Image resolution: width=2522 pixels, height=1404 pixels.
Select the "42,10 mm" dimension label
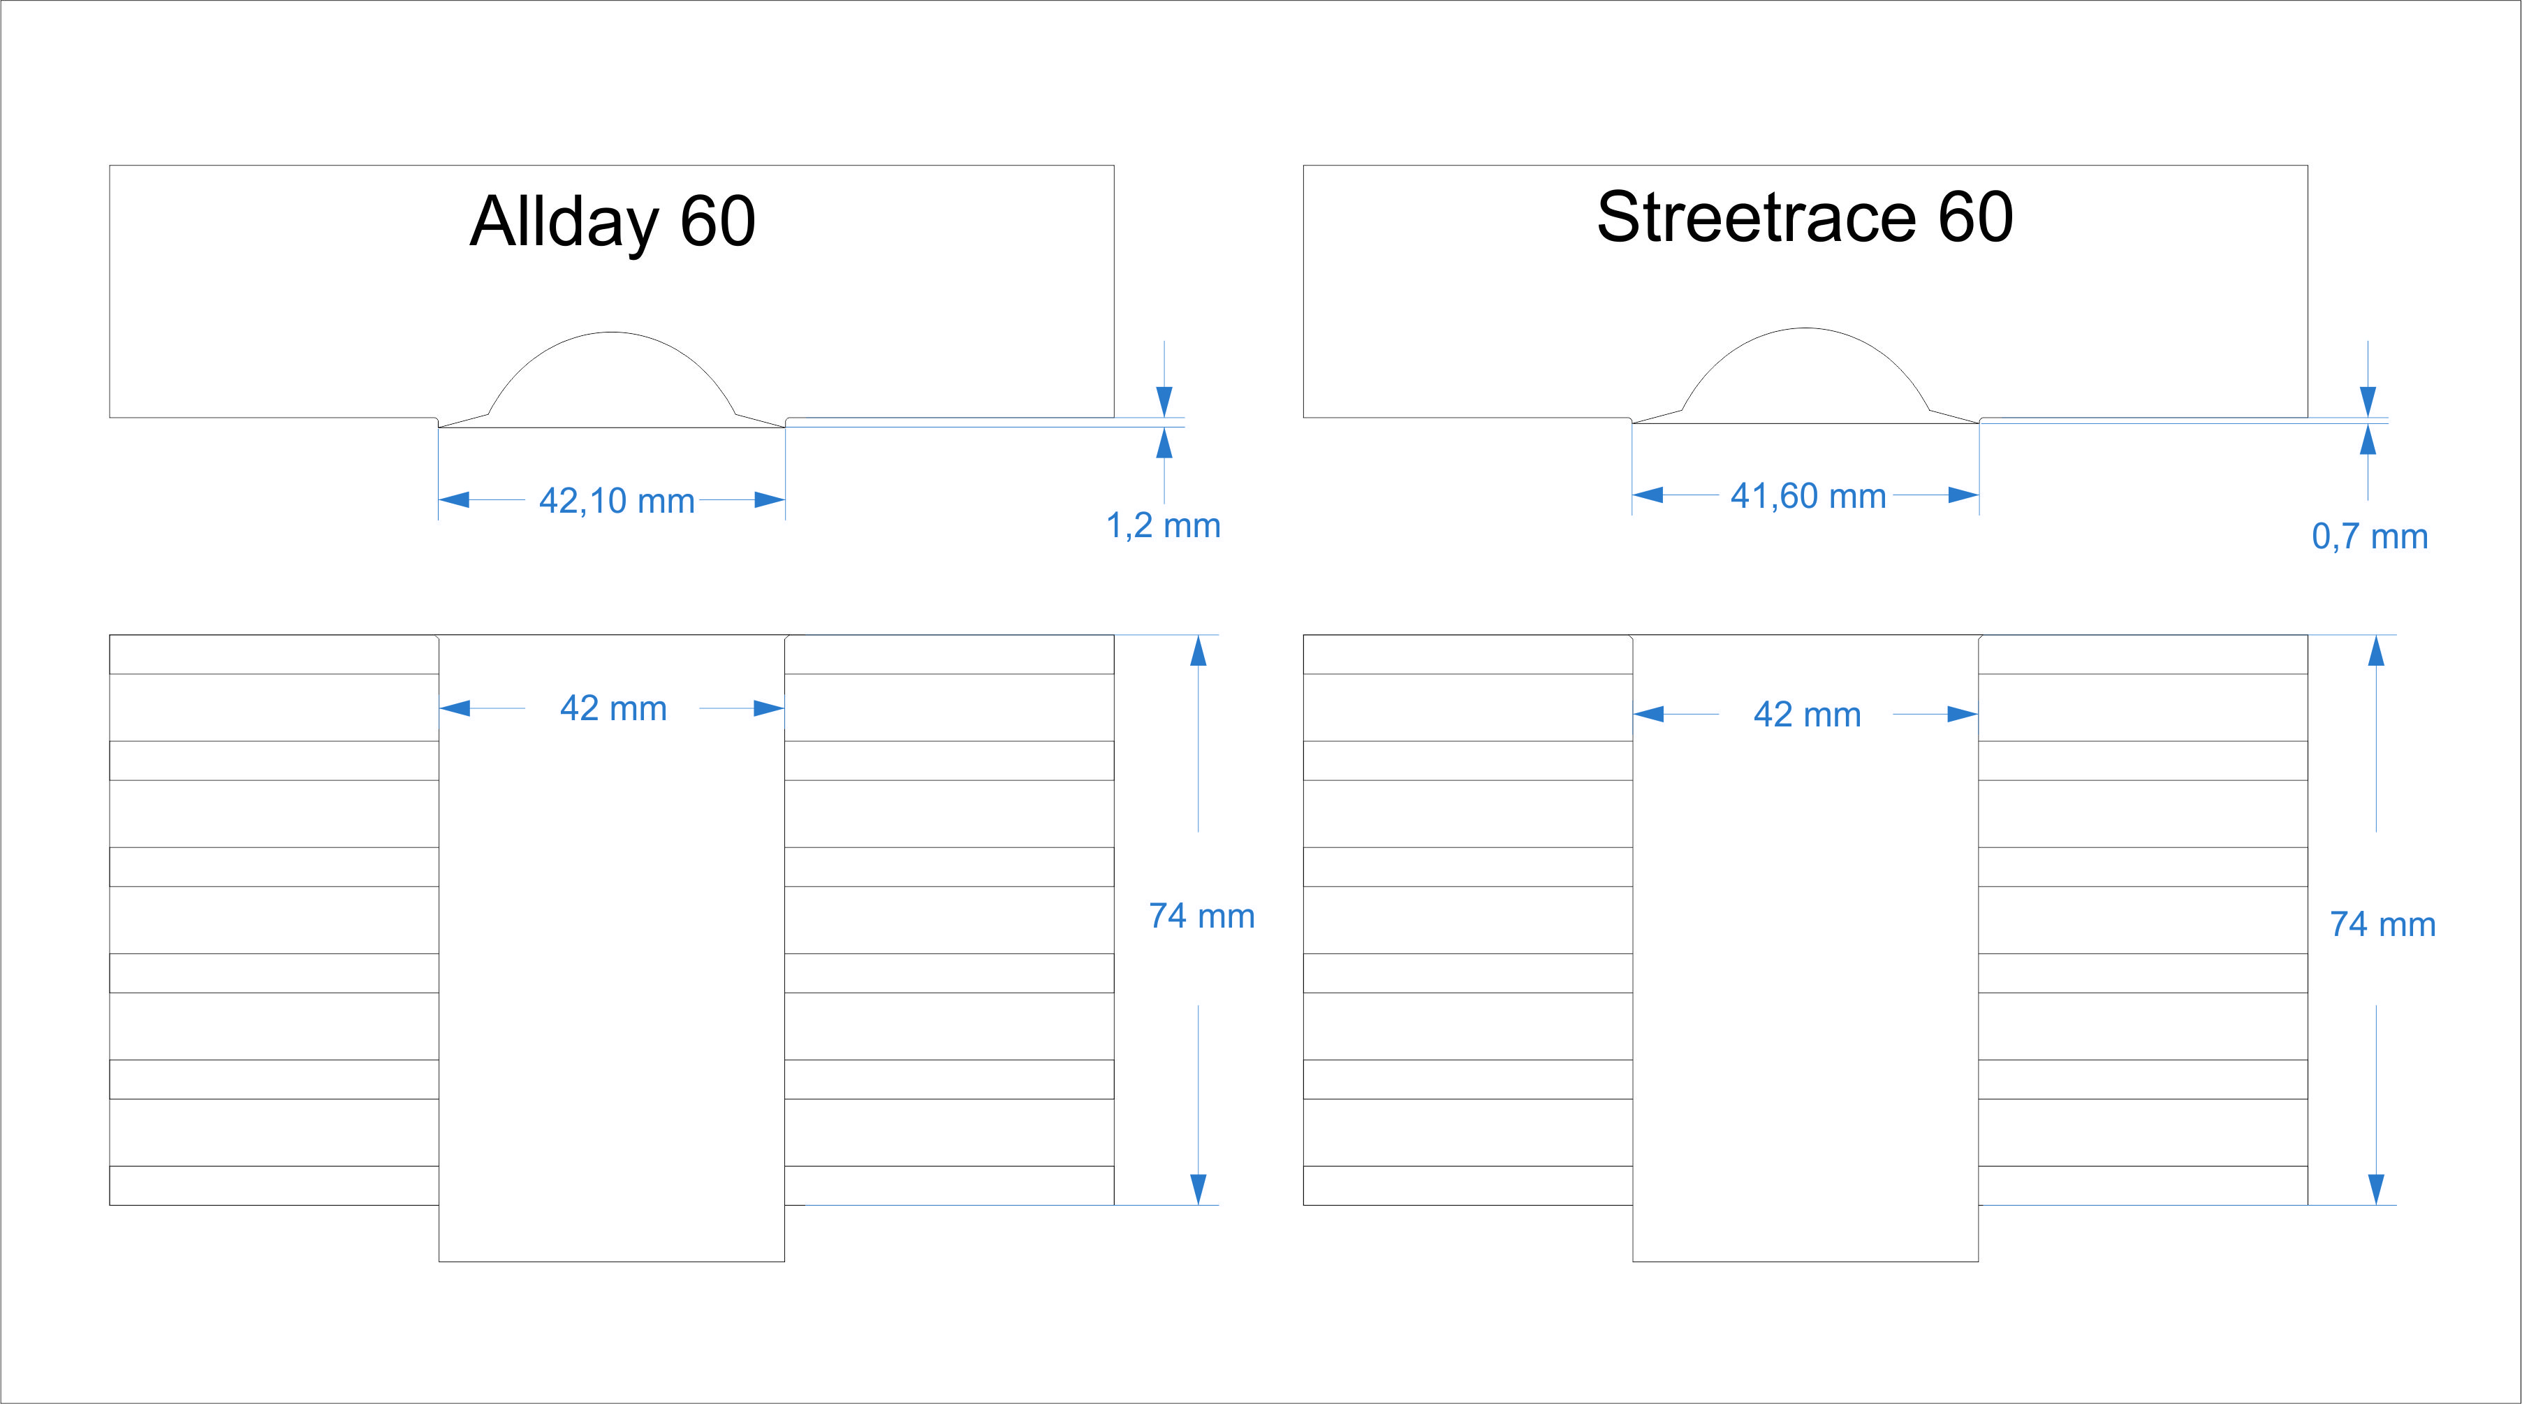(617, 502)
